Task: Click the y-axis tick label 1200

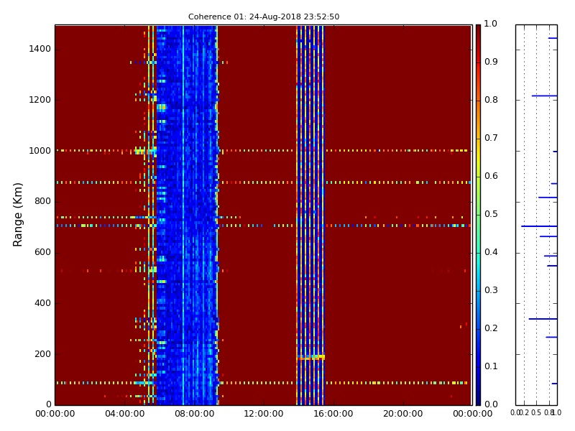Action: (40, 100)
